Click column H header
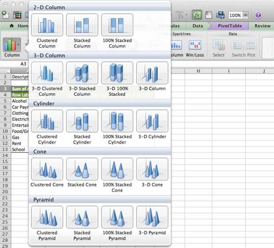274x248 pixels. tap(198, 71)
